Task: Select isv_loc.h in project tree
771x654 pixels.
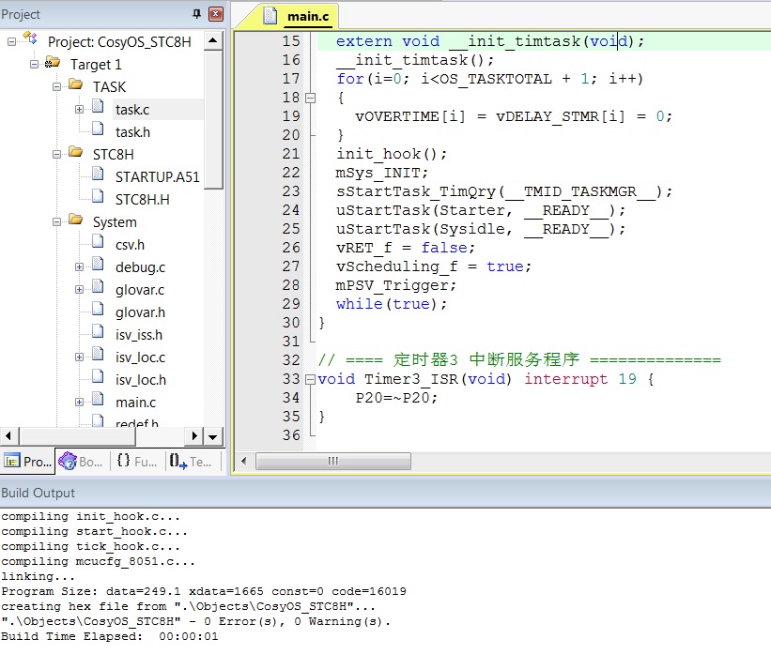Action: click(141, 380)
